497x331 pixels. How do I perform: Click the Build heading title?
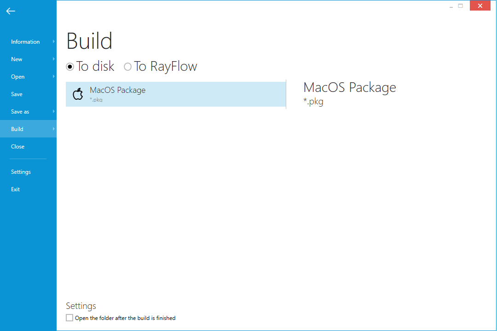89,41
